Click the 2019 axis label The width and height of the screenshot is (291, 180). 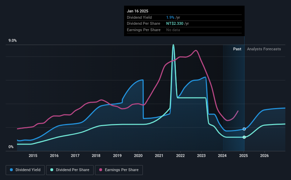117,156
